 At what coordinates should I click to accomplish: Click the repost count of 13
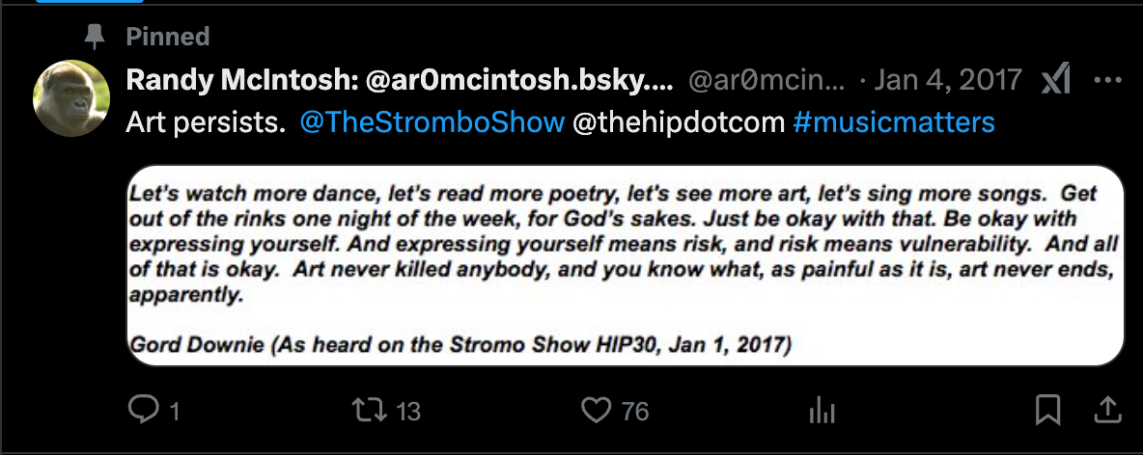(408, 412)
